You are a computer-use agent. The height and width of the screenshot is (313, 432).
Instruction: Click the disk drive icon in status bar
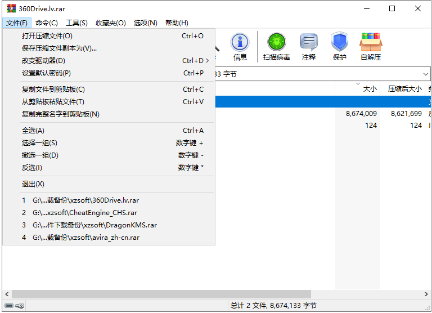click(x=9, y=306)
